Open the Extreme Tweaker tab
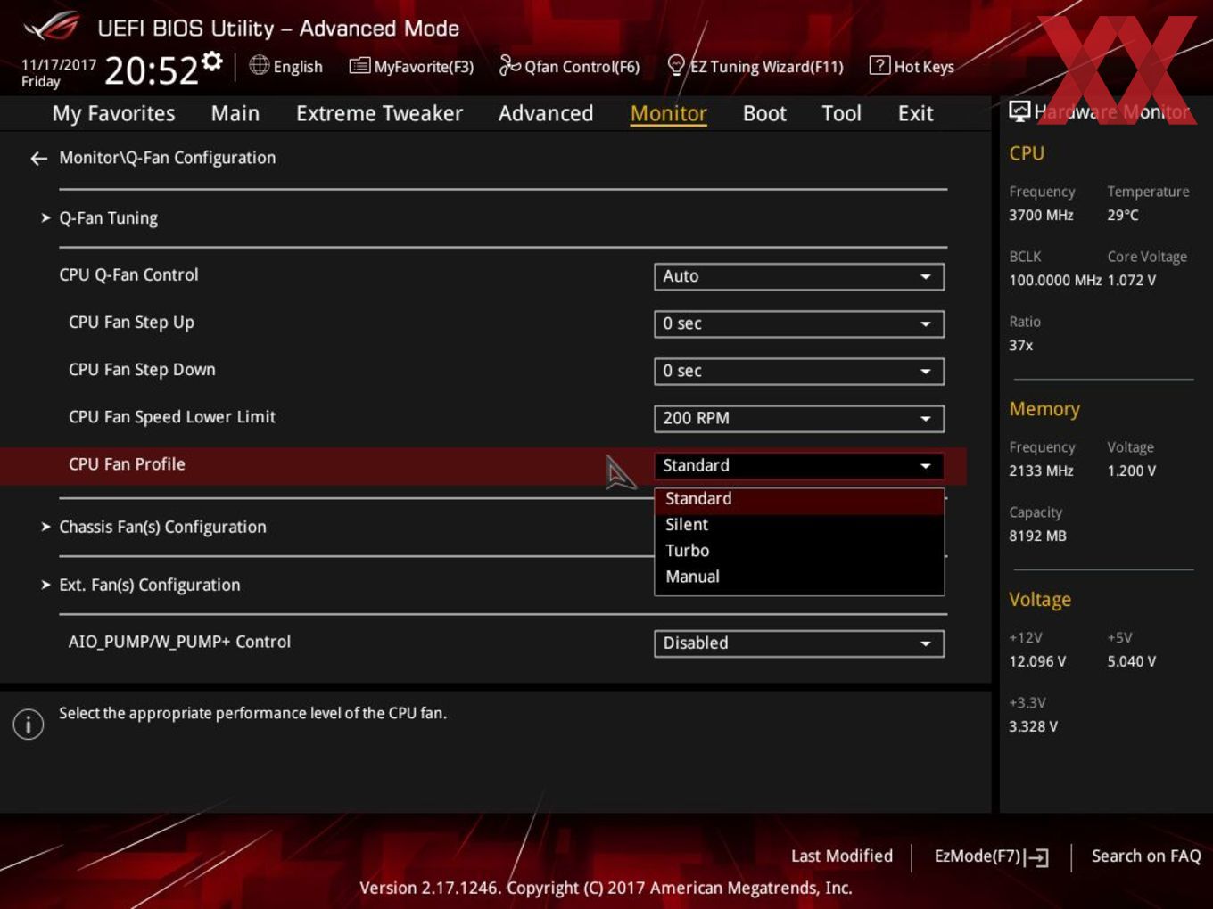This screenshot has height=909, width=1213. coord(379,113)
